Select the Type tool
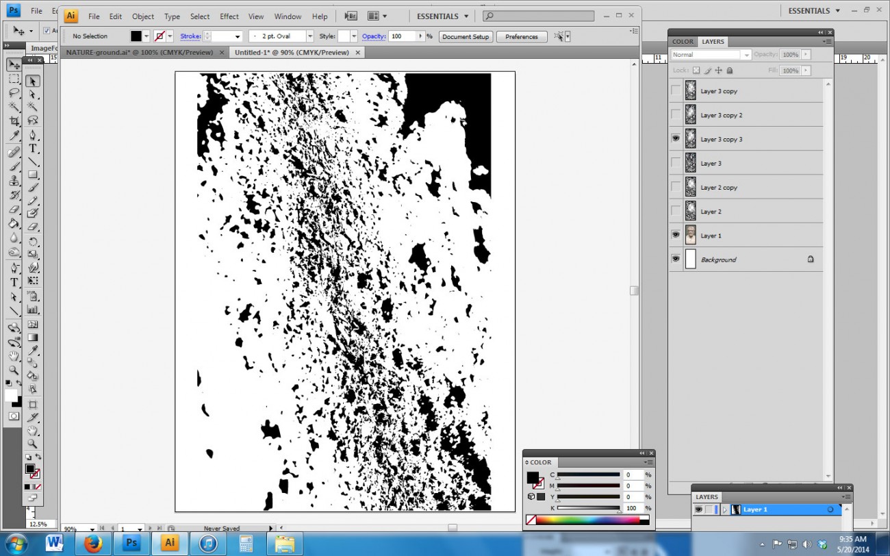Screen dimensions: 890x556 pos(32,149)
